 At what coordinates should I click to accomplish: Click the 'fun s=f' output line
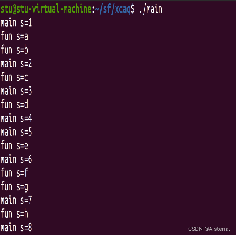coord(14,172)
